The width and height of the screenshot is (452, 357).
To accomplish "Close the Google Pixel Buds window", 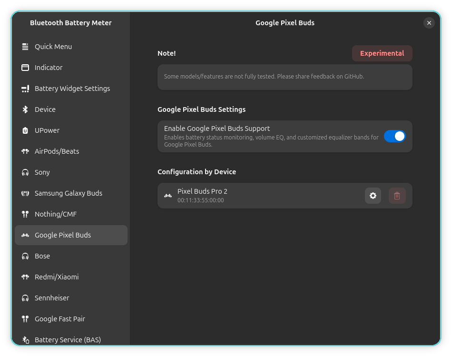I will (x=429, y=23).
